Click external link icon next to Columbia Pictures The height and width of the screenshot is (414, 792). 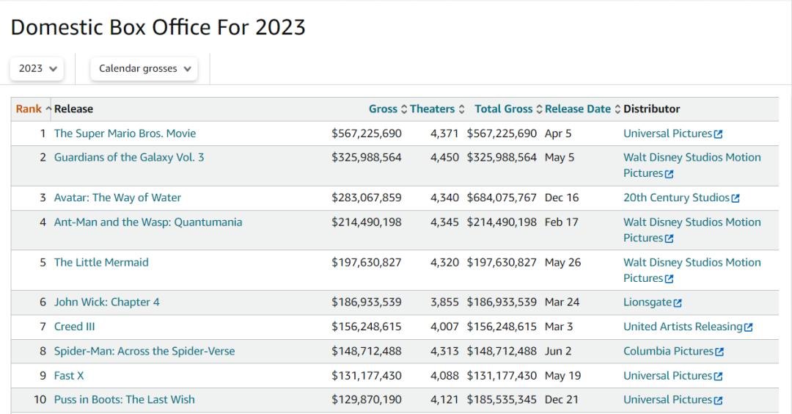point(719,352)
